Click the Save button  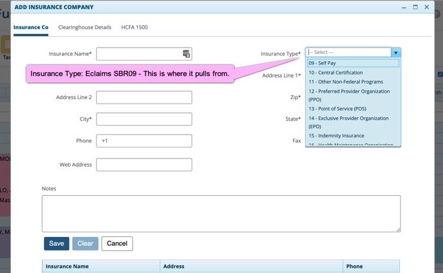(x=57, y=243)
